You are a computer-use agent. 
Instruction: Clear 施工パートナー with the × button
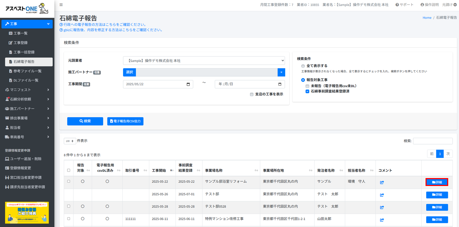281,72
